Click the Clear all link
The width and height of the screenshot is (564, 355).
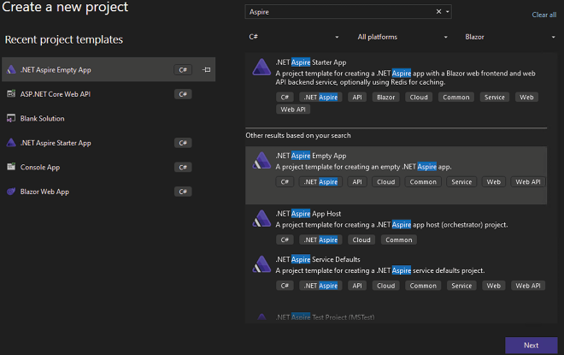click(x=543, y=15)
